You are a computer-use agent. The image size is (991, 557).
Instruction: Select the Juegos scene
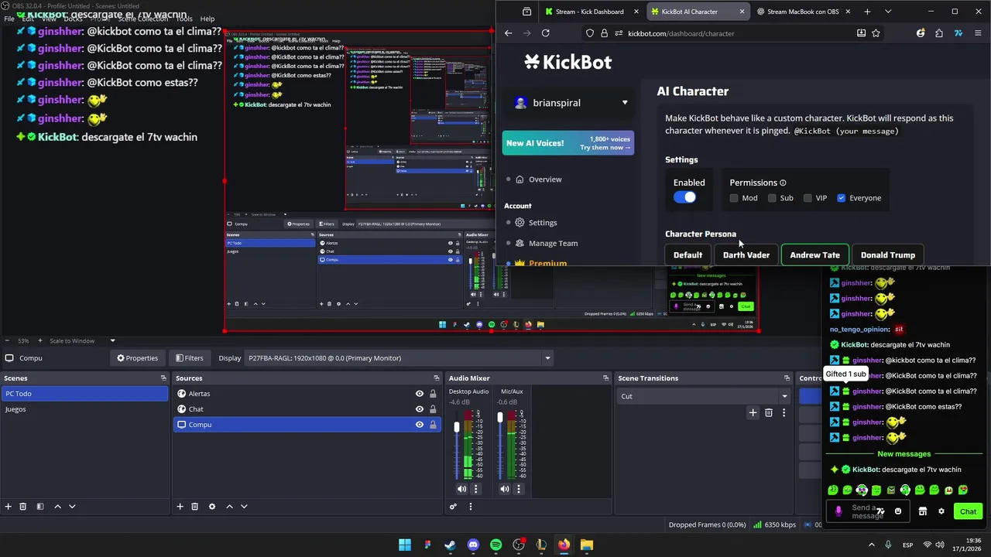click(84, 409)
